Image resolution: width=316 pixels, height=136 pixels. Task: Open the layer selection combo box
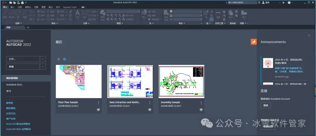pos(123,12)
